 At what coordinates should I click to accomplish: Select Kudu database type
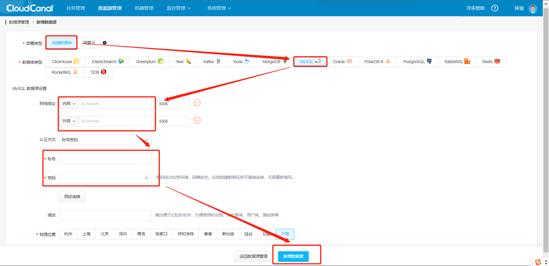[x=242, y=62]
